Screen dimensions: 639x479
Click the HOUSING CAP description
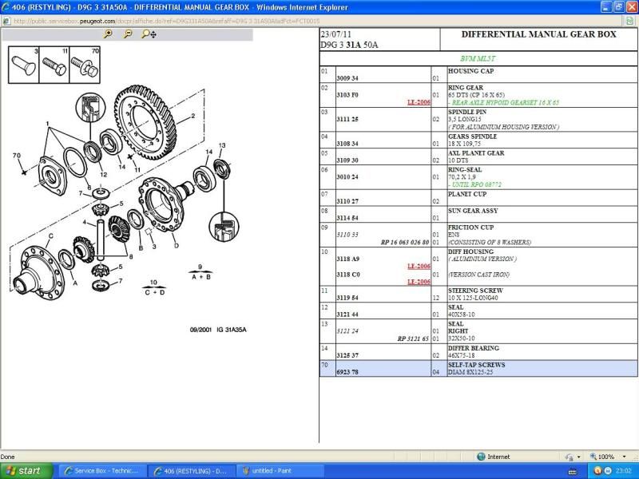tap(470, 71)
